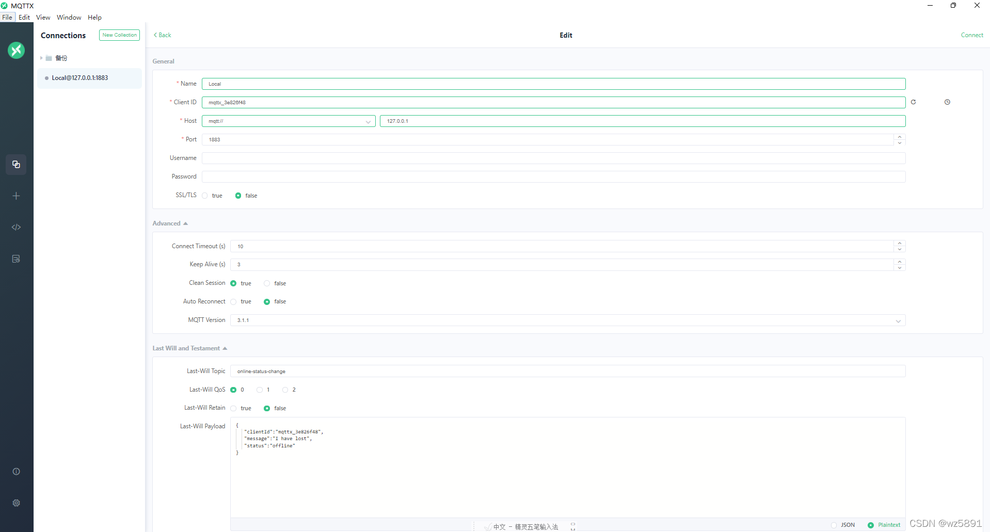990x532 pixels.
Task: Click the Keep Alive value field
Action: coord(562,265)
